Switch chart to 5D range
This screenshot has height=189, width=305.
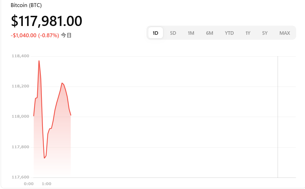[173, 33]
